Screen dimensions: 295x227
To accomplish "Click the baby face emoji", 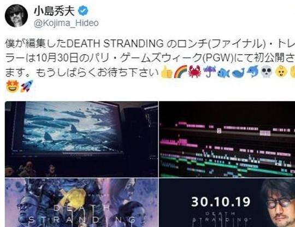I will pyautogui.click(x=281, y=72).
